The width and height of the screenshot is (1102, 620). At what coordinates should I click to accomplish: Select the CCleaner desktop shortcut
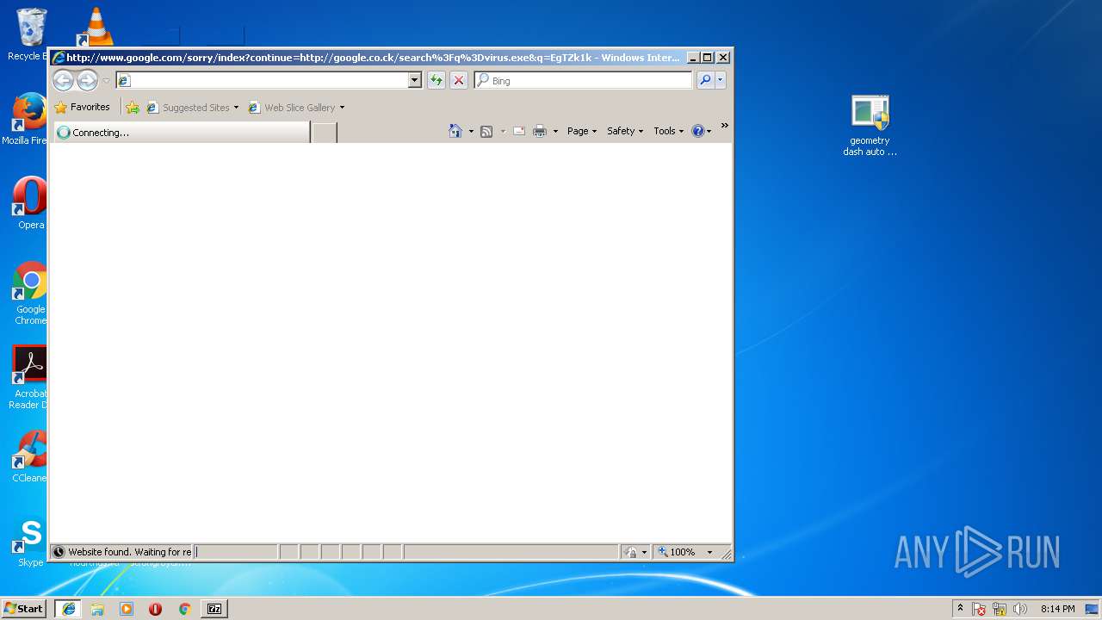coord(30,456)
